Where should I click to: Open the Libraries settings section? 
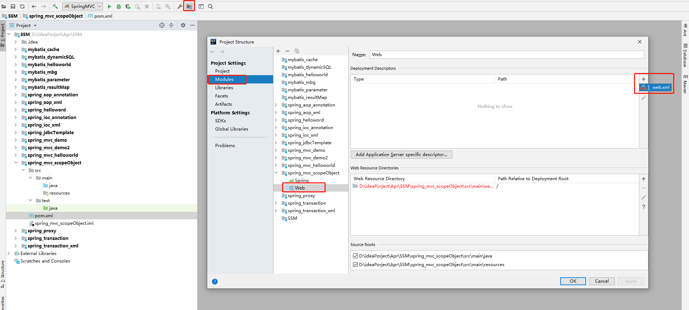pos(224,88)
